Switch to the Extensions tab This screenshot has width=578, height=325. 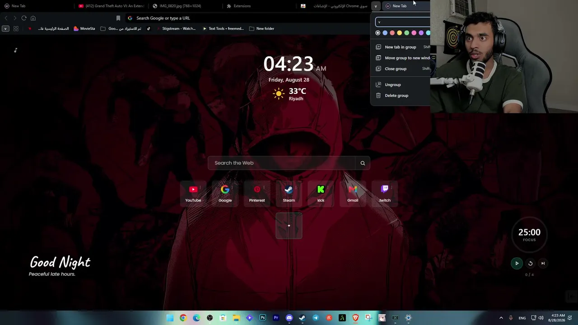[x=259, y=6]
